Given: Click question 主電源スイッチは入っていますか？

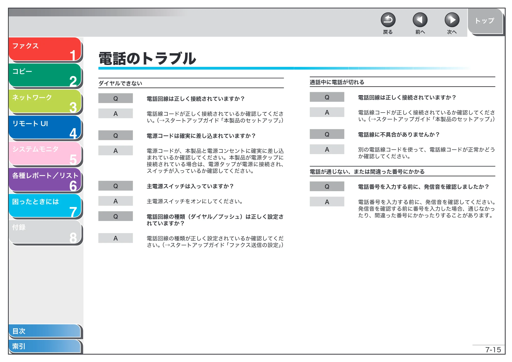Looking at the screenshot, I should tap(190, 186).
